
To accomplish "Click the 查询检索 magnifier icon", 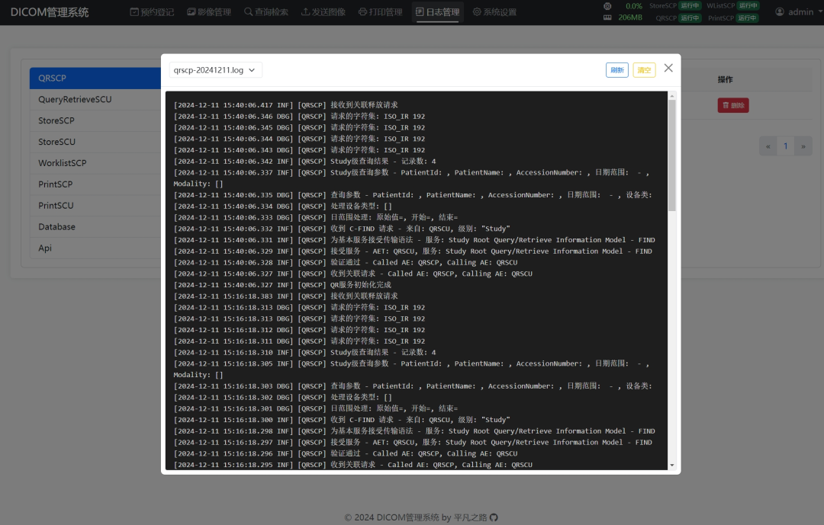I will (249, 12).
